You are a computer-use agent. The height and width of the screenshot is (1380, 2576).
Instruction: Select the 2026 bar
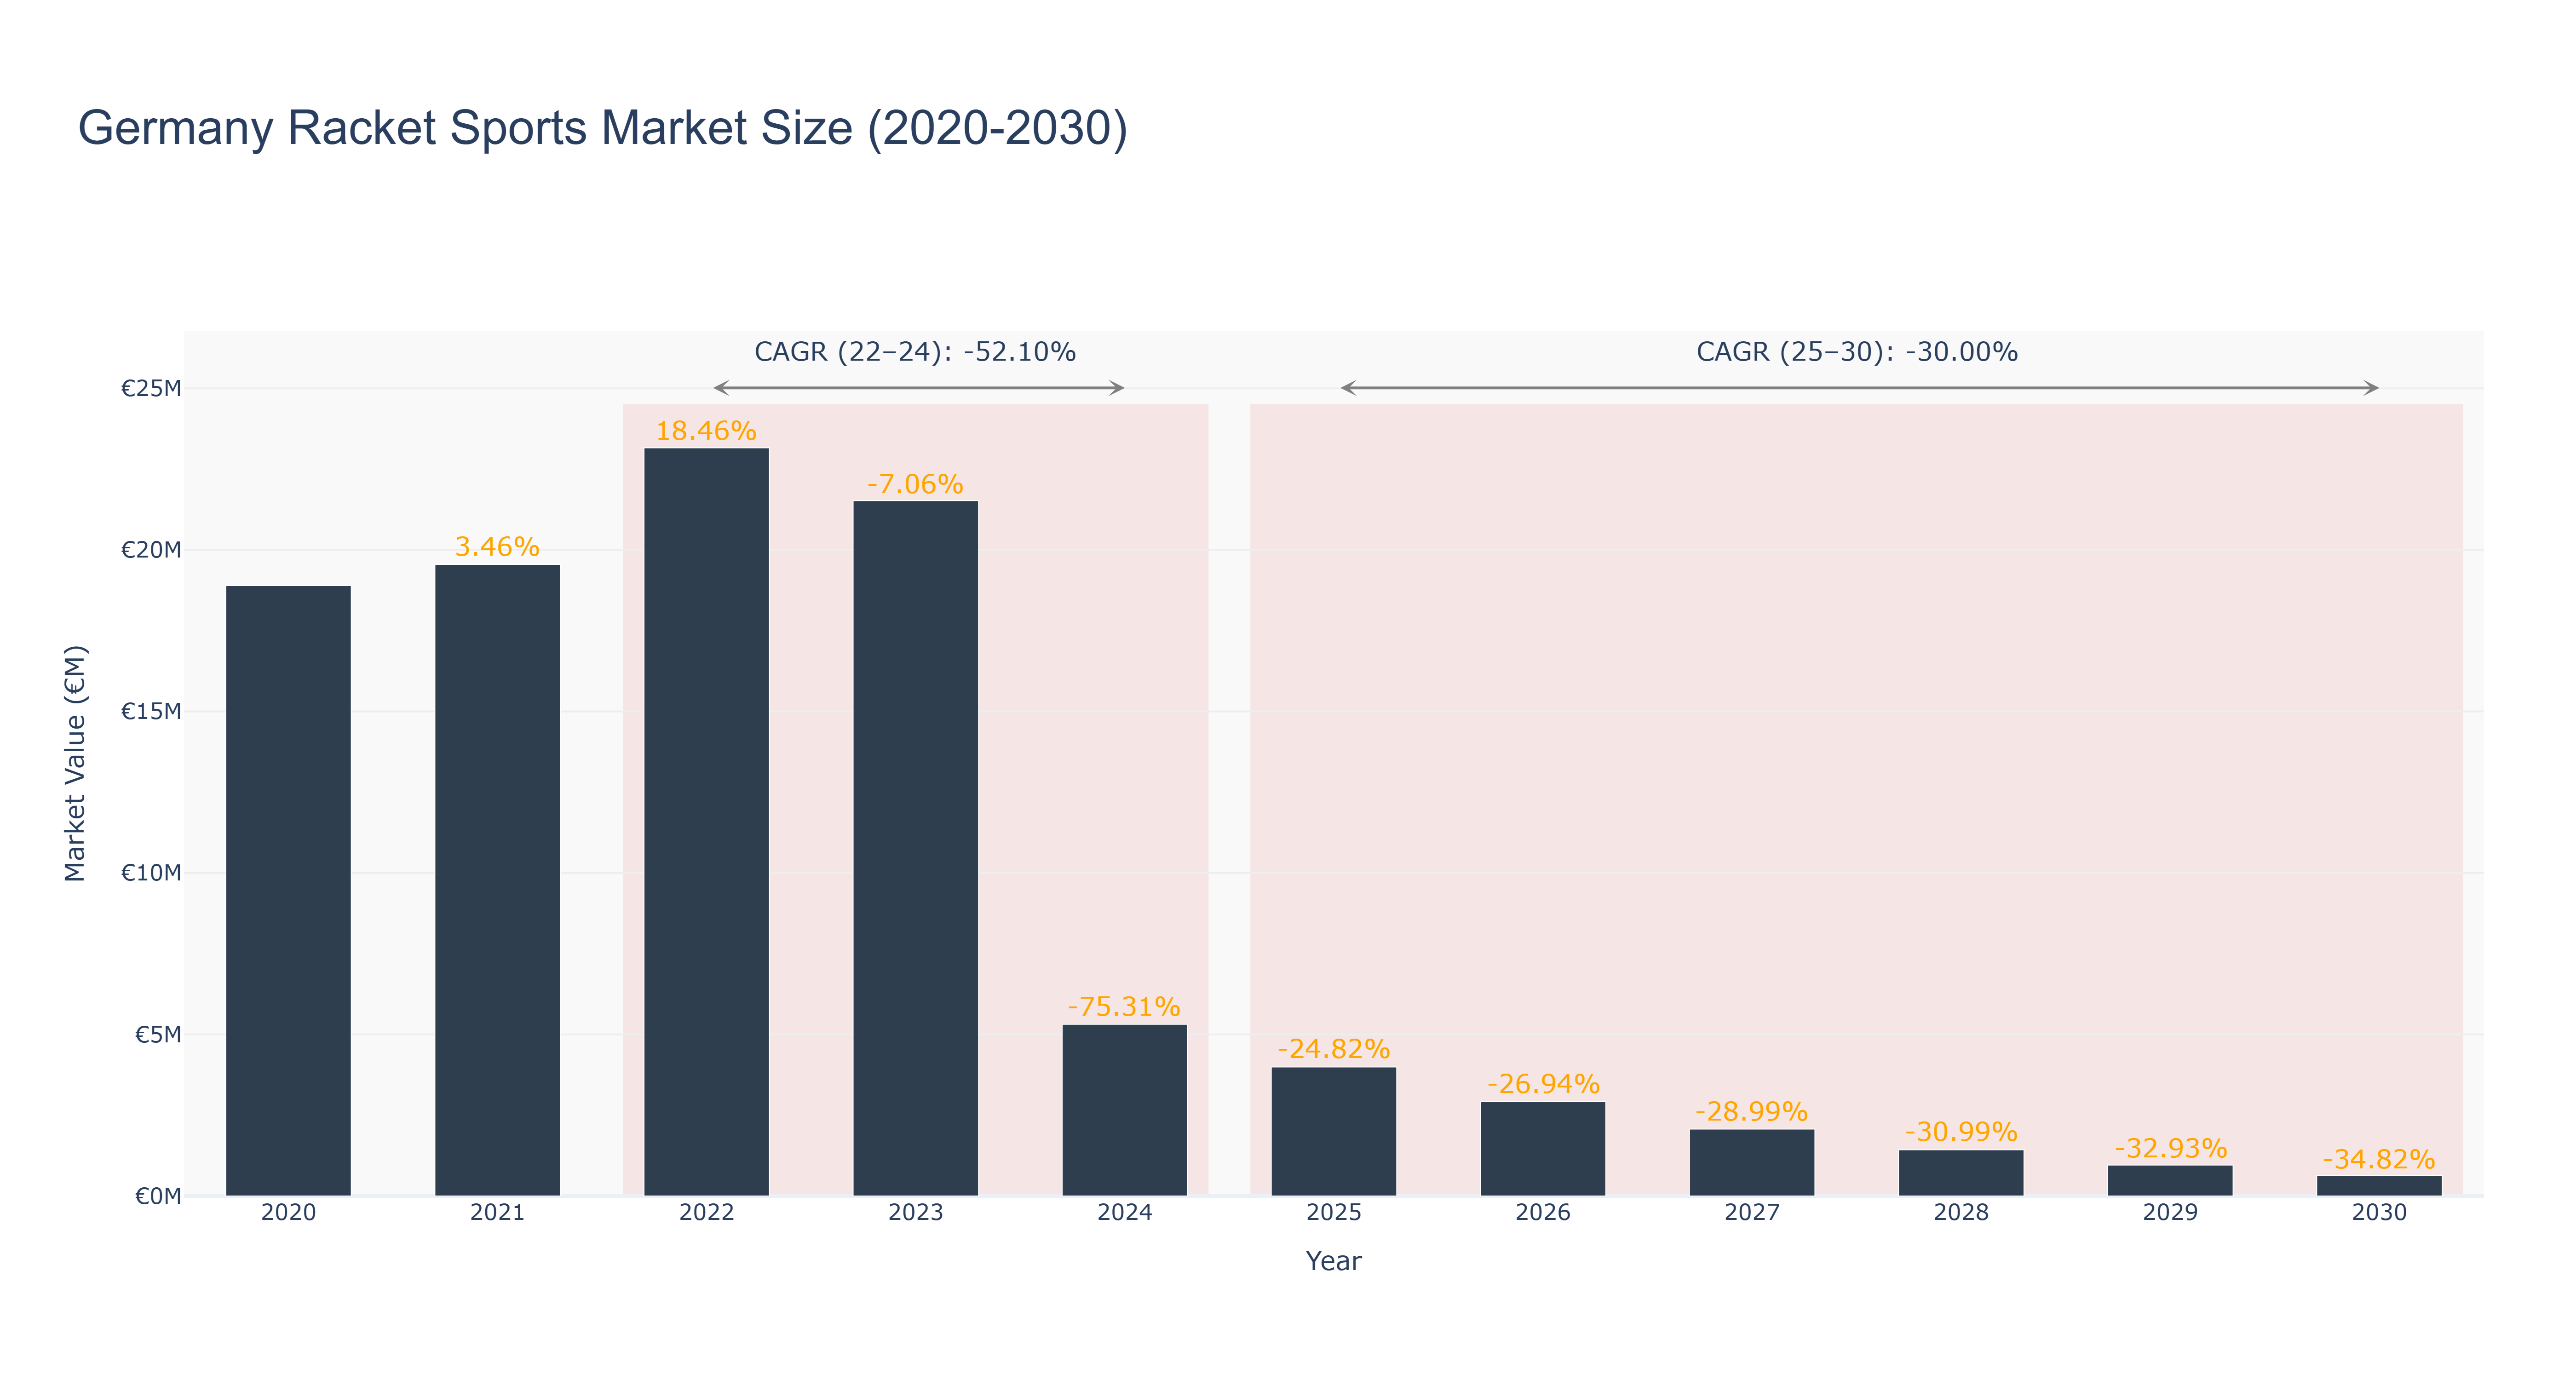pos(1542,1149)
